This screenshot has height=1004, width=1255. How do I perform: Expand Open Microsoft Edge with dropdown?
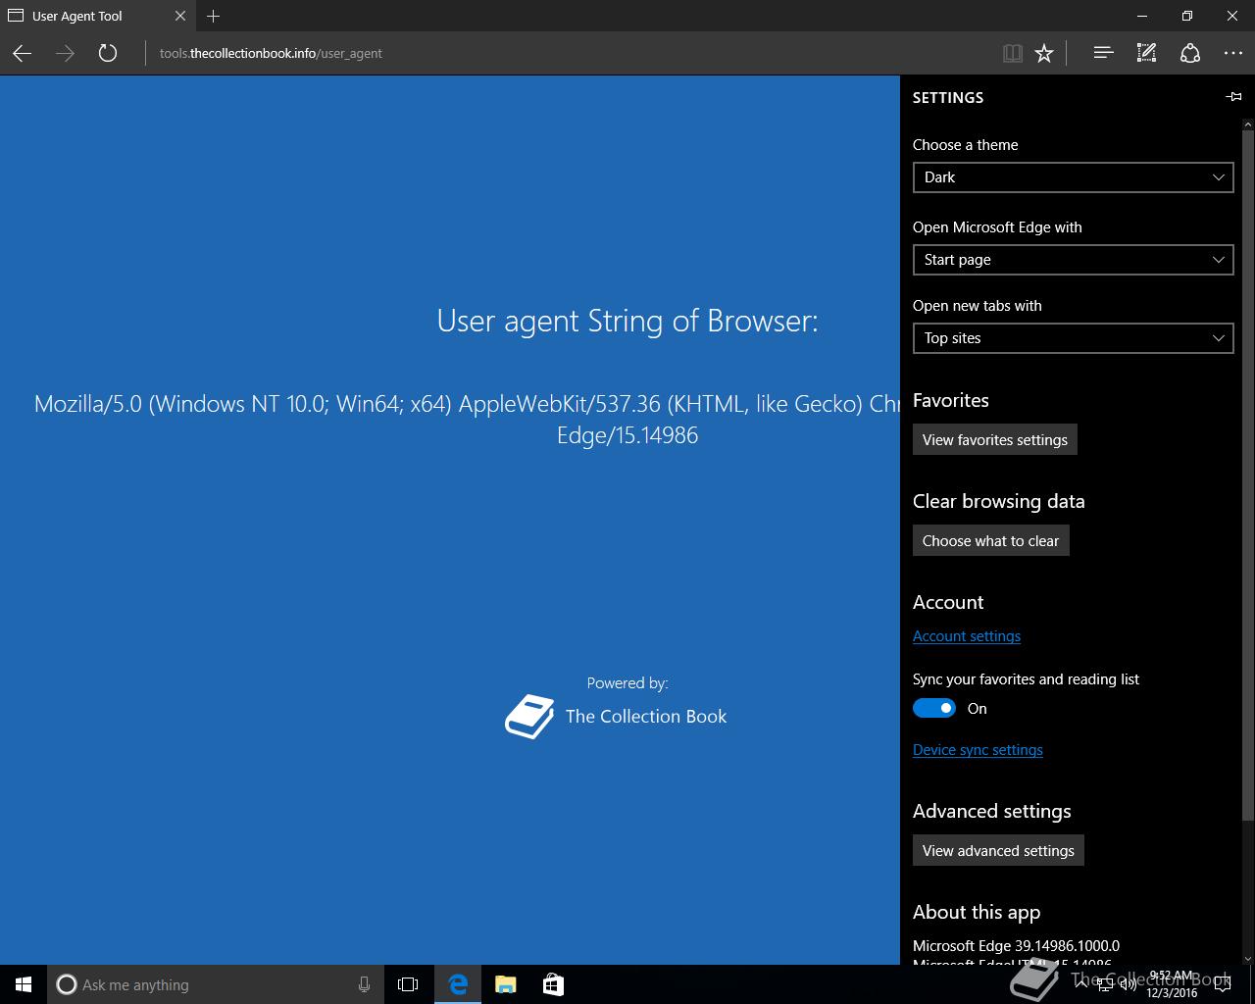pos(1073,260)
